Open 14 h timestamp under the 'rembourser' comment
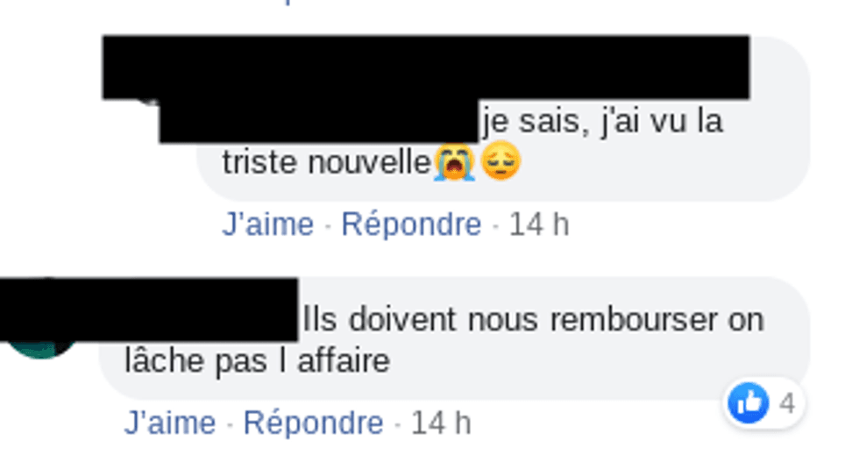The image size is (859, 462). pos(441,423)
